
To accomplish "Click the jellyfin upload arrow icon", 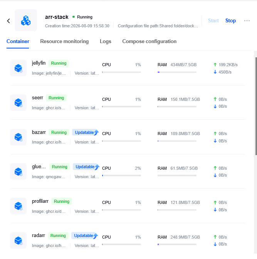I will [215, 65].
